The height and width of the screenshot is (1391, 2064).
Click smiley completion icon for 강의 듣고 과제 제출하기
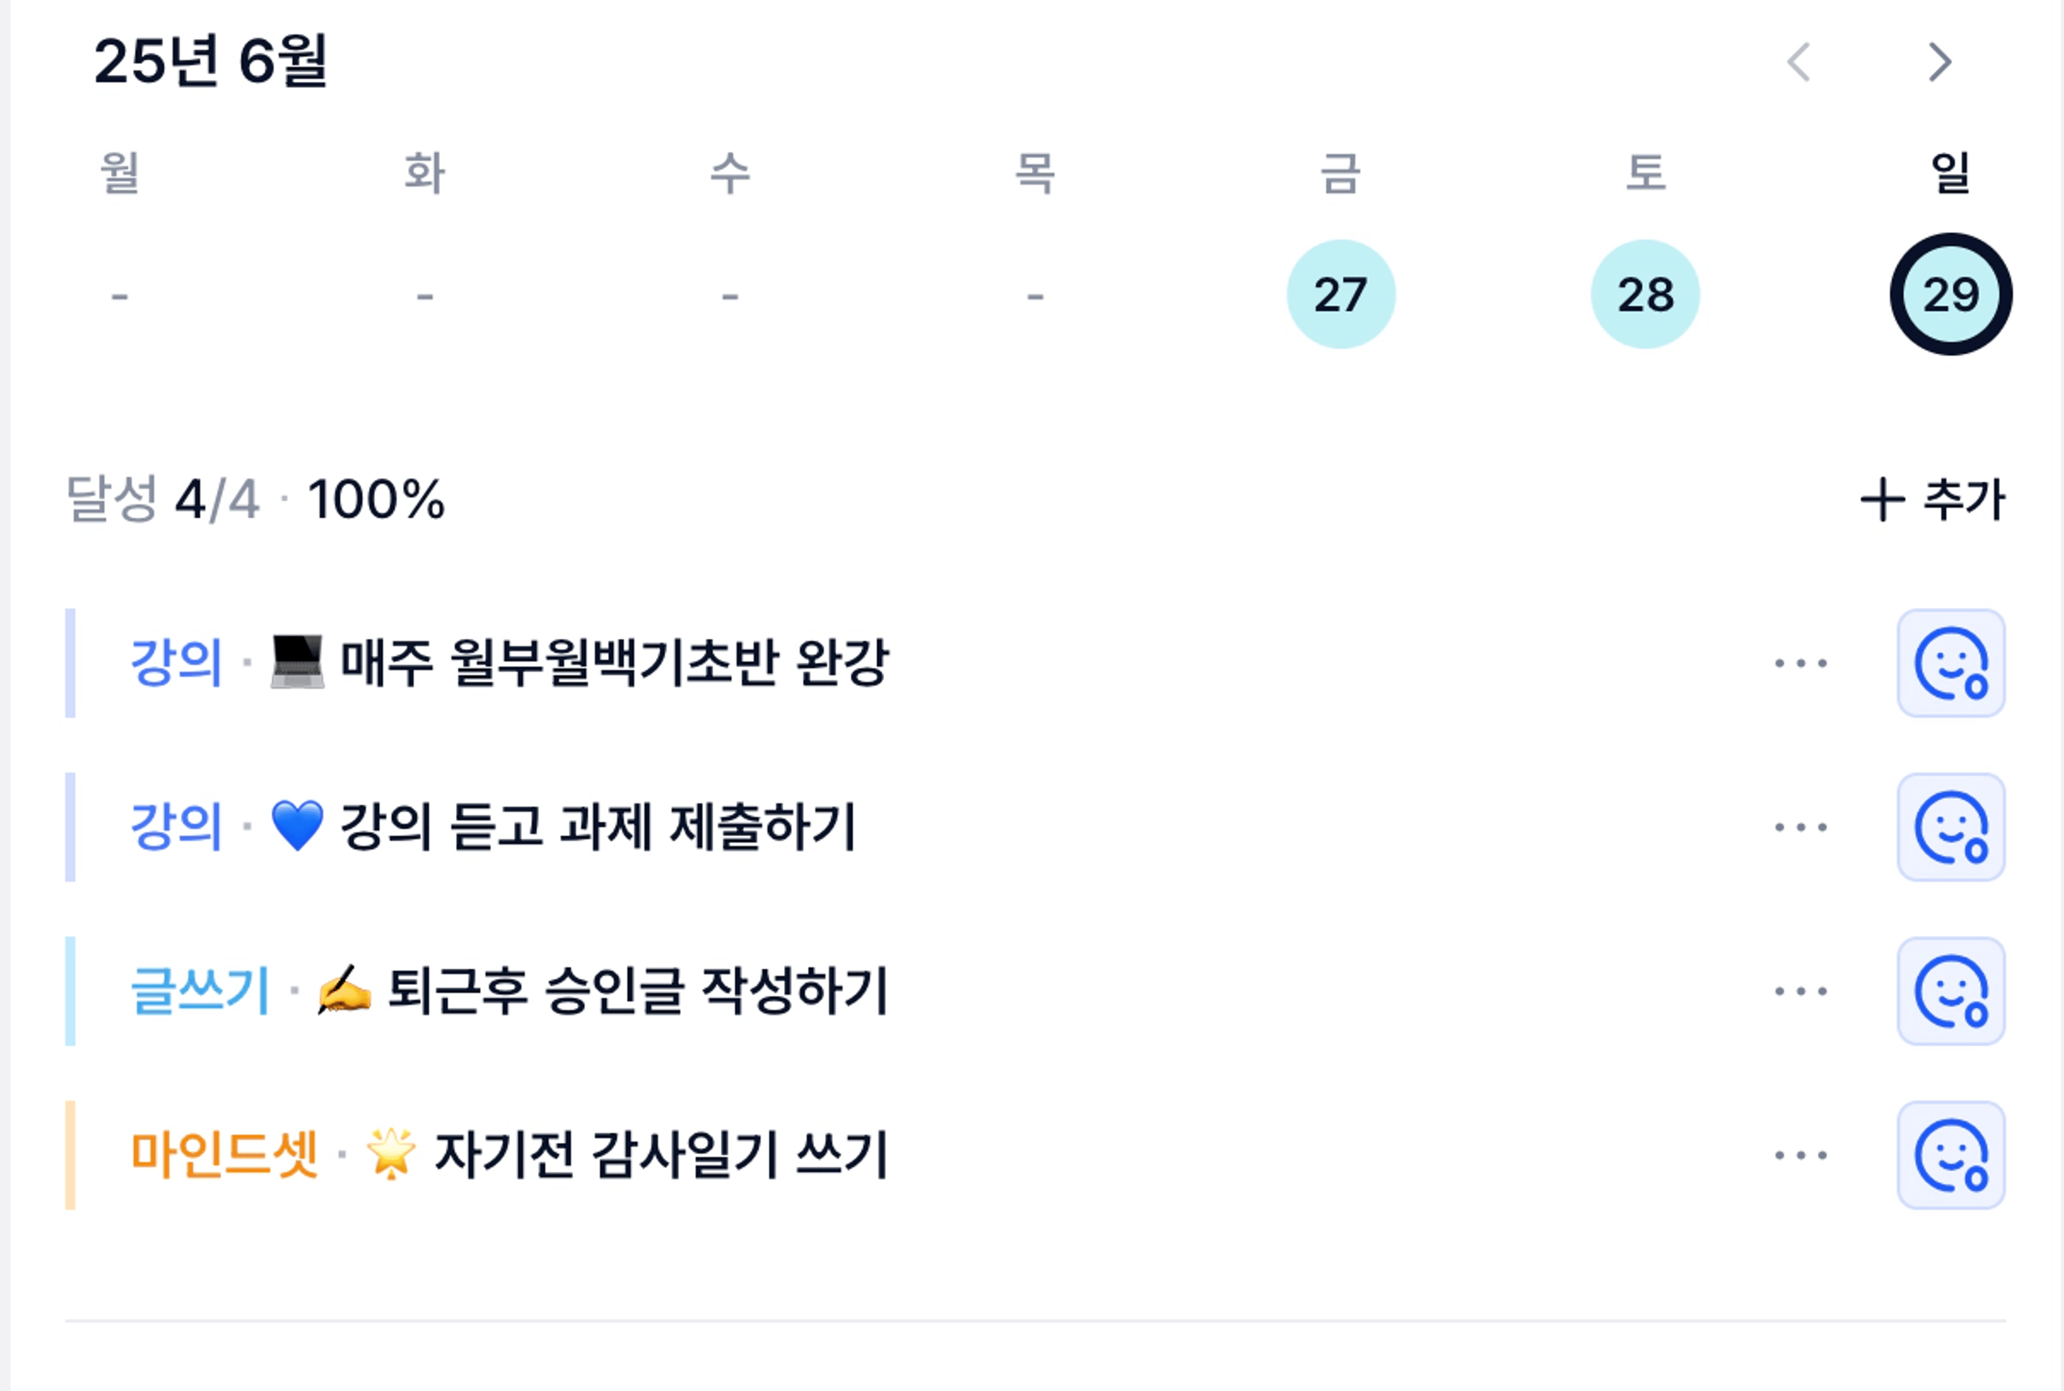coord(1951,827)
